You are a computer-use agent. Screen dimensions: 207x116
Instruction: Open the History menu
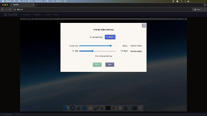30,1
